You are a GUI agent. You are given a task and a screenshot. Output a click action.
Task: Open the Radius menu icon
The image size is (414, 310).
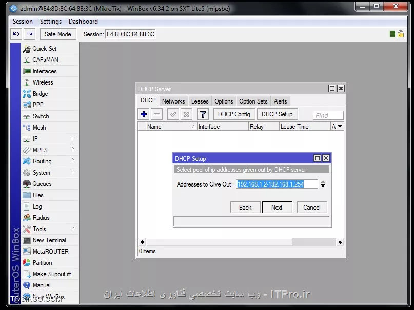click(x=26, y=218)
